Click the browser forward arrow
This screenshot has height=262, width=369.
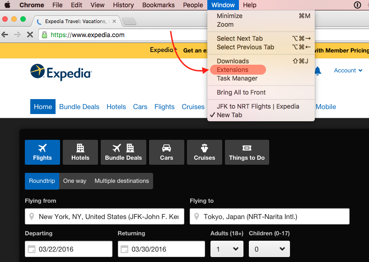tap(18, 35)
